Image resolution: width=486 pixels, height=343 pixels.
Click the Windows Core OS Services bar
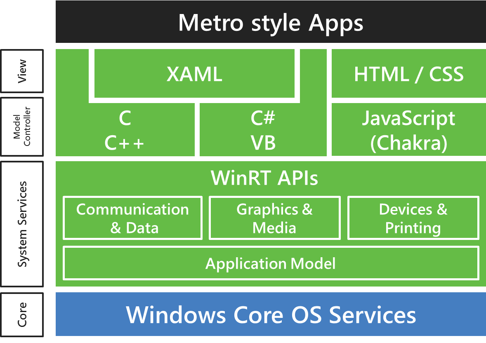271,314
